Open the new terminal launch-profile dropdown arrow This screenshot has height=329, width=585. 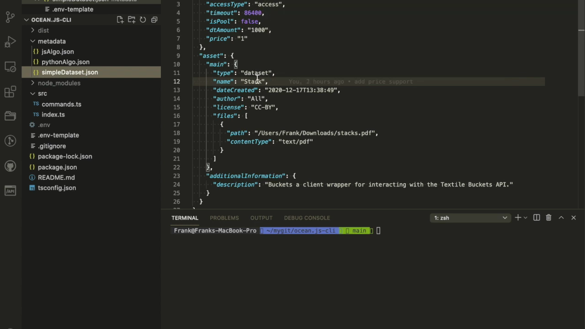525,218
